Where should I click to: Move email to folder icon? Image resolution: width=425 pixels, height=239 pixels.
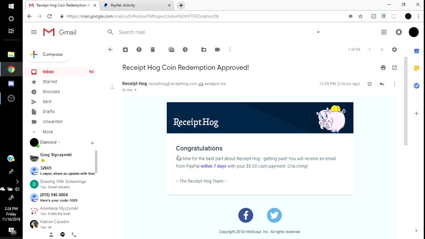coord(204,49)
